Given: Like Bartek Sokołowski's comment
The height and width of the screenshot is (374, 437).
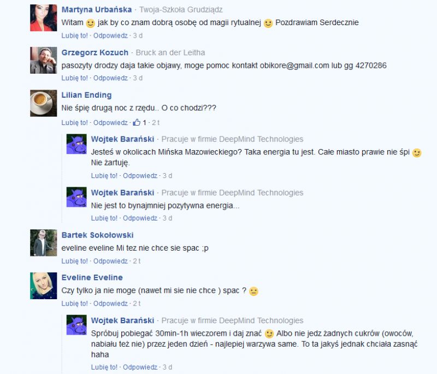Looking at the screenshot, I should pyautogui.click(x=74, y=261).
